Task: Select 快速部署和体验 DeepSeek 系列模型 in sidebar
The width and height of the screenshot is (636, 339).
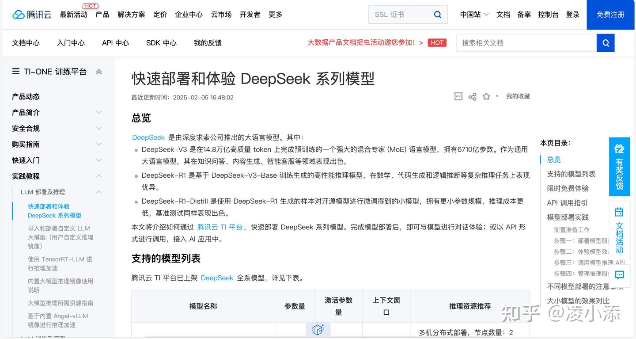Action: point(55,211)
